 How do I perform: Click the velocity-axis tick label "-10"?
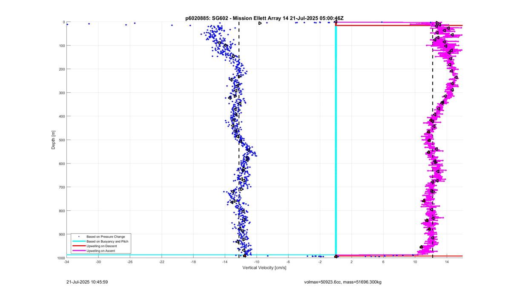pyautogui.click(x=257, y=262)
